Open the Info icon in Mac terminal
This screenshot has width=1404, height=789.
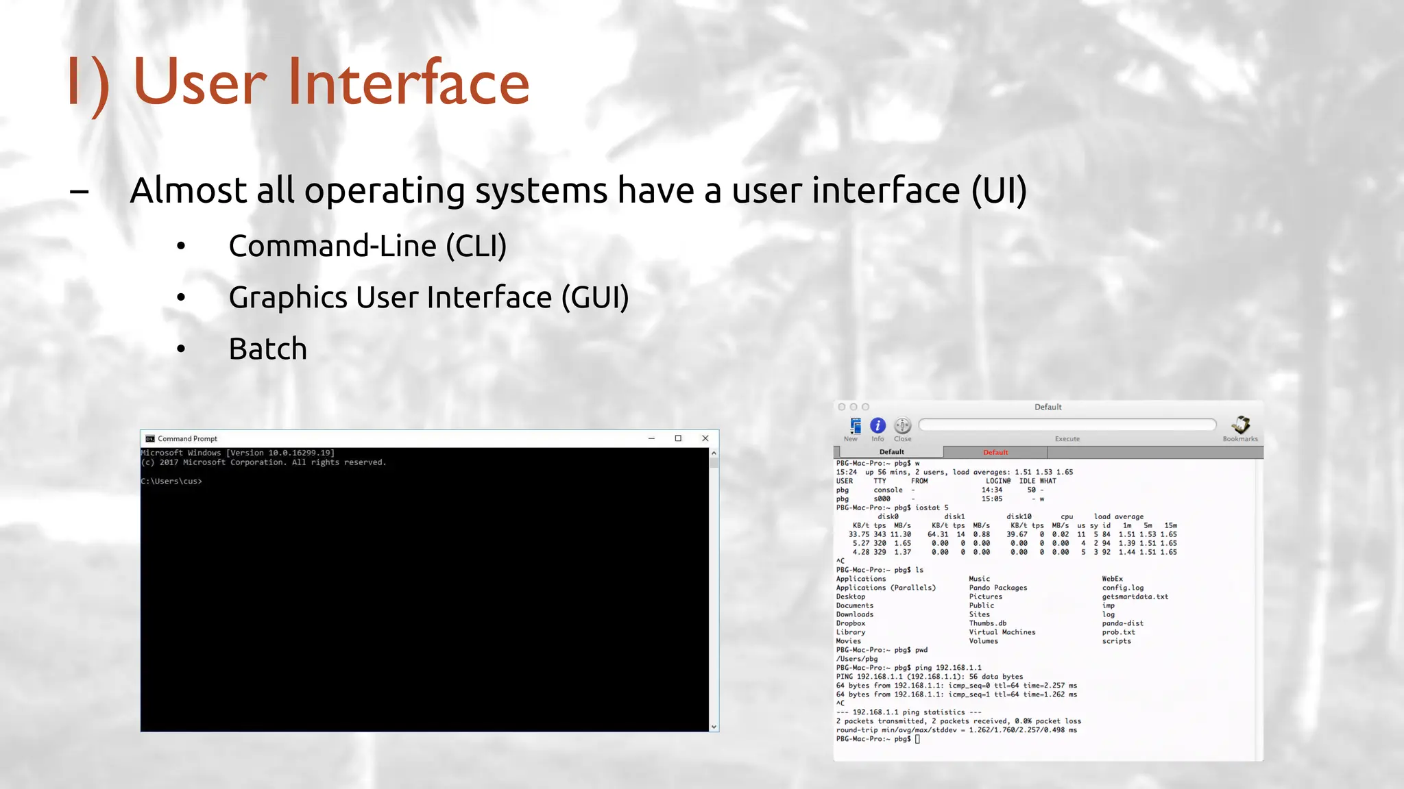[878, 425]
